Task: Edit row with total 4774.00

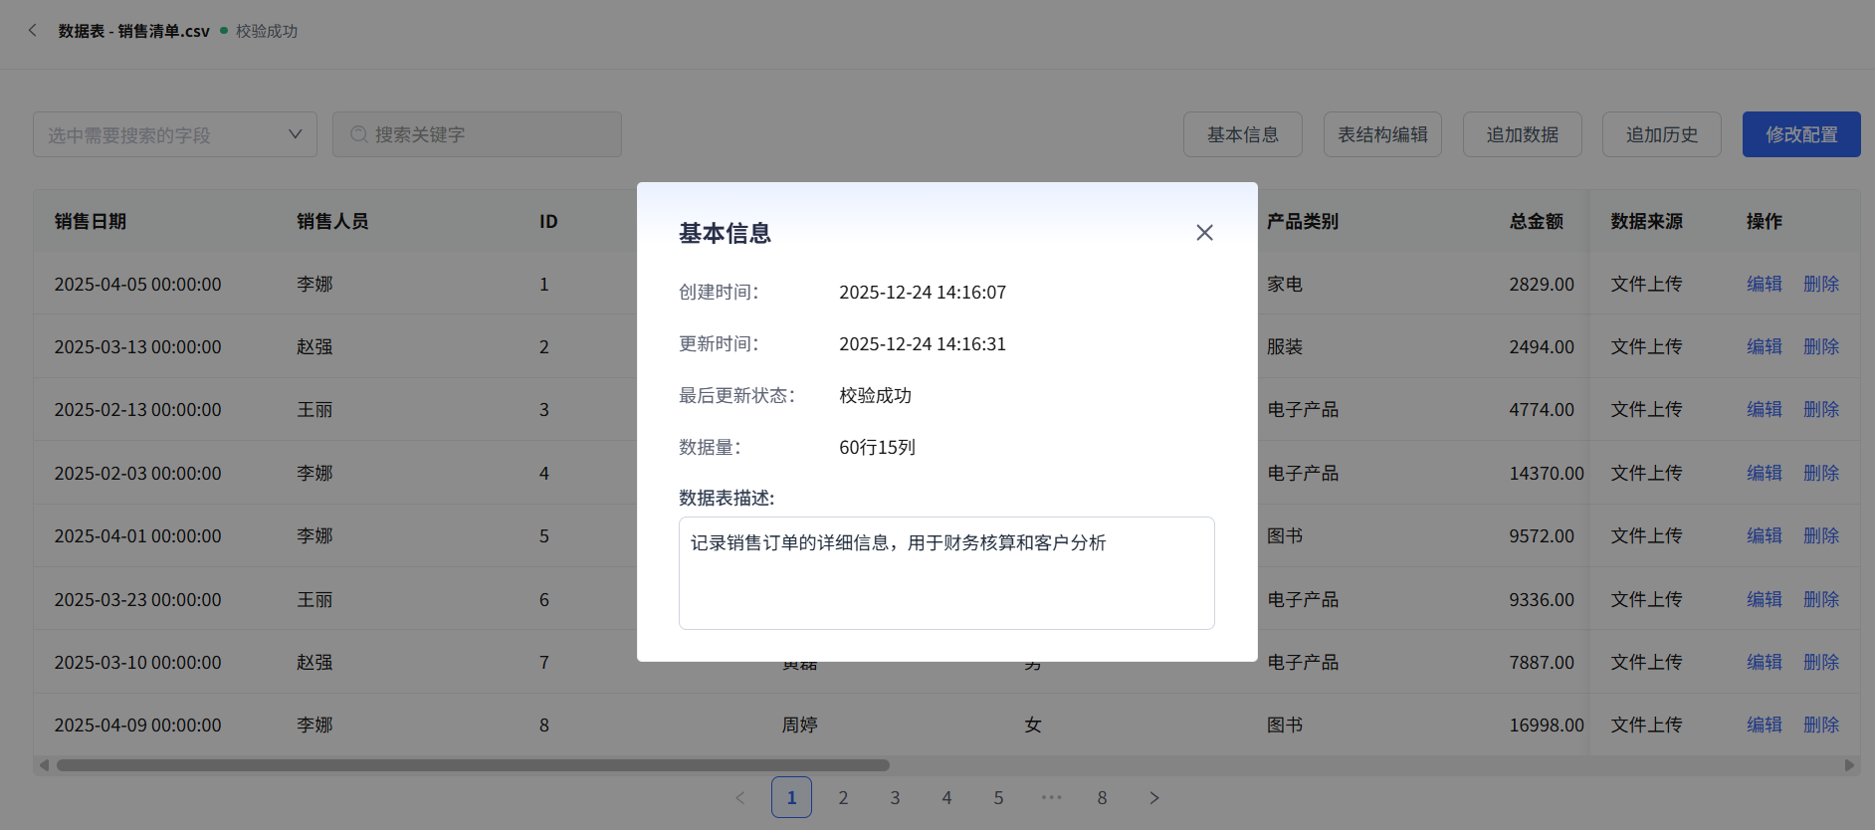Action: coord(1765,409)
